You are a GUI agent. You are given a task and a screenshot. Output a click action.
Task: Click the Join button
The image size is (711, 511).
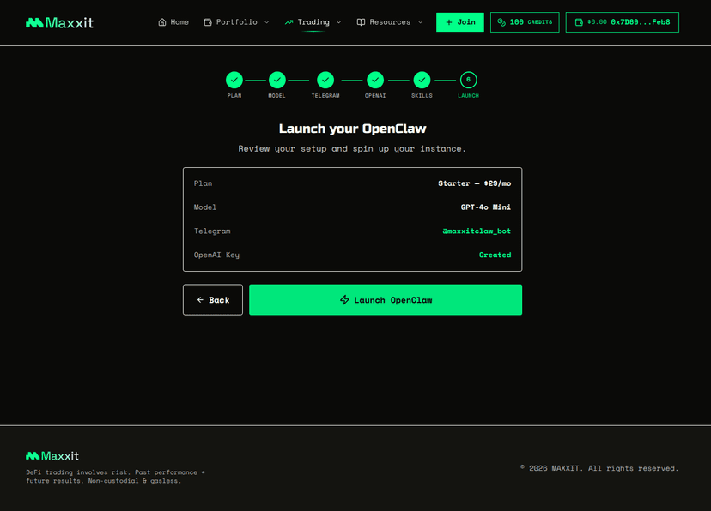459,21
